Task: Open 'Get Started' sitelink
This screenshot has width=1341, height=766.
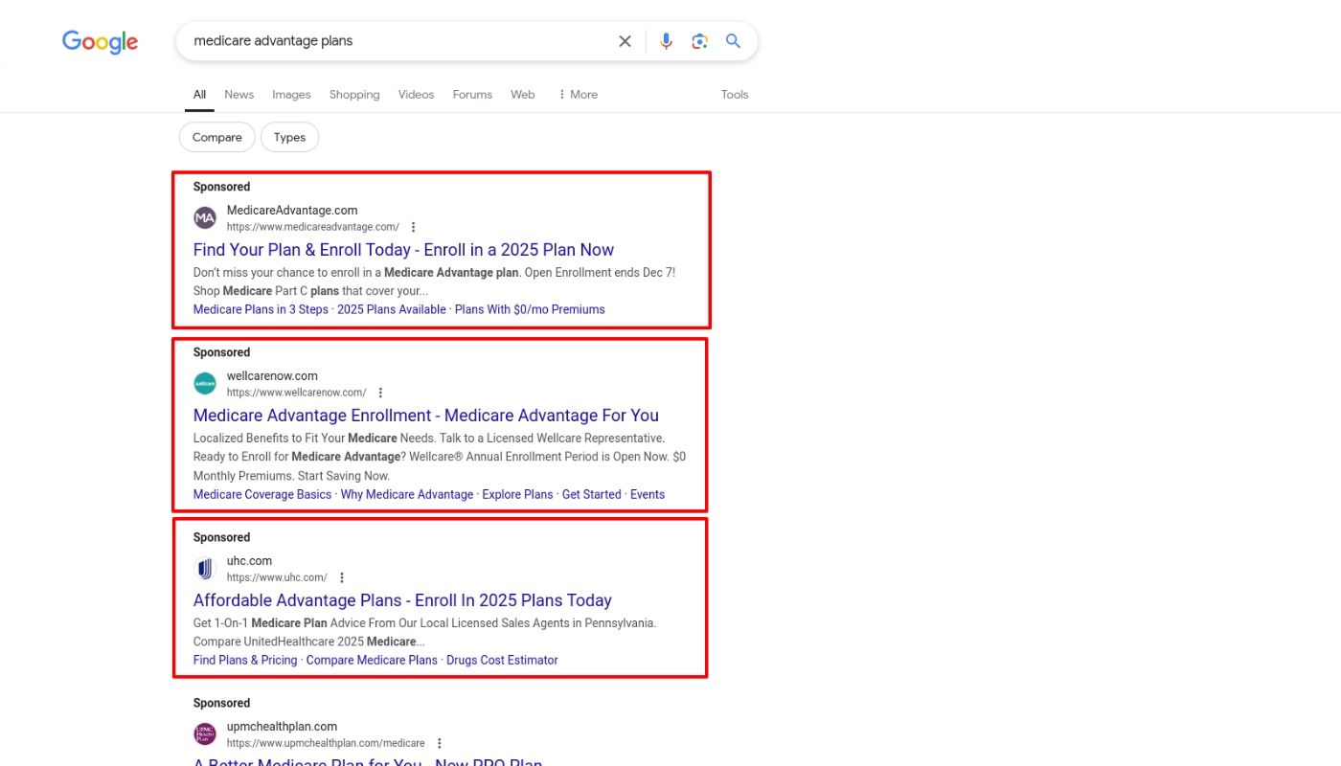Action: pyautogui.click(x=592, y=494)
